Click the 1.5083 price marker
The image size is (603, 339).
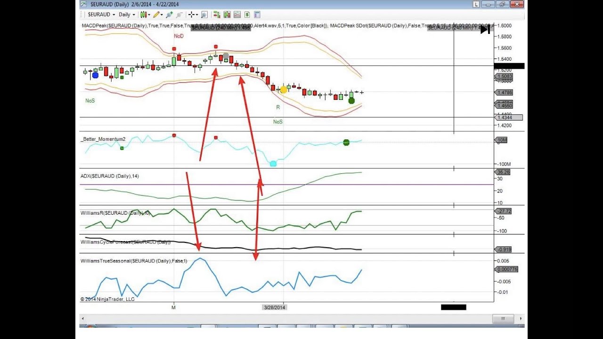click(x=504, y=76)
